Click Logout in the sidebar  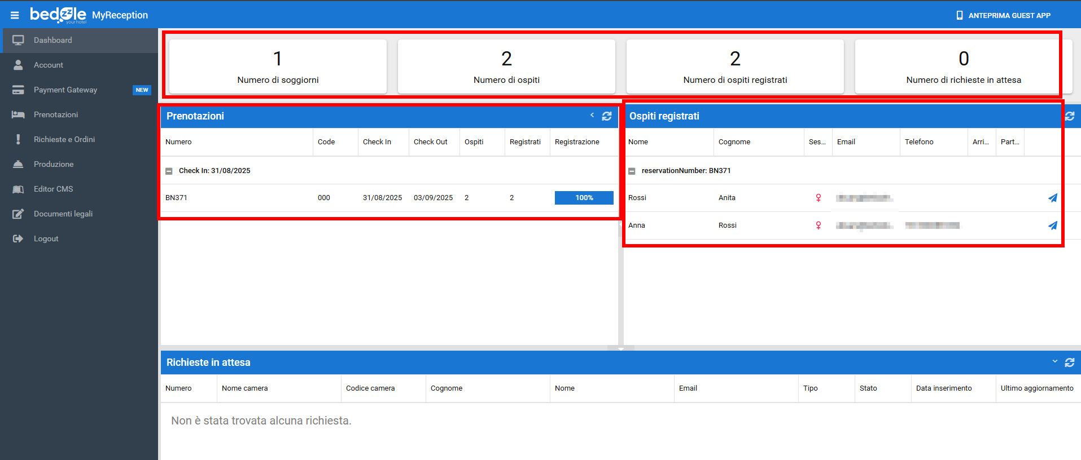tap(46, 238)
